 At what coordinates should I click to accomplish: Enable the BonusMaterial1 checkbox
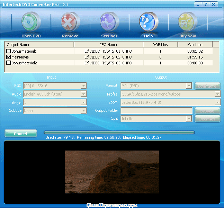(9, 51)
